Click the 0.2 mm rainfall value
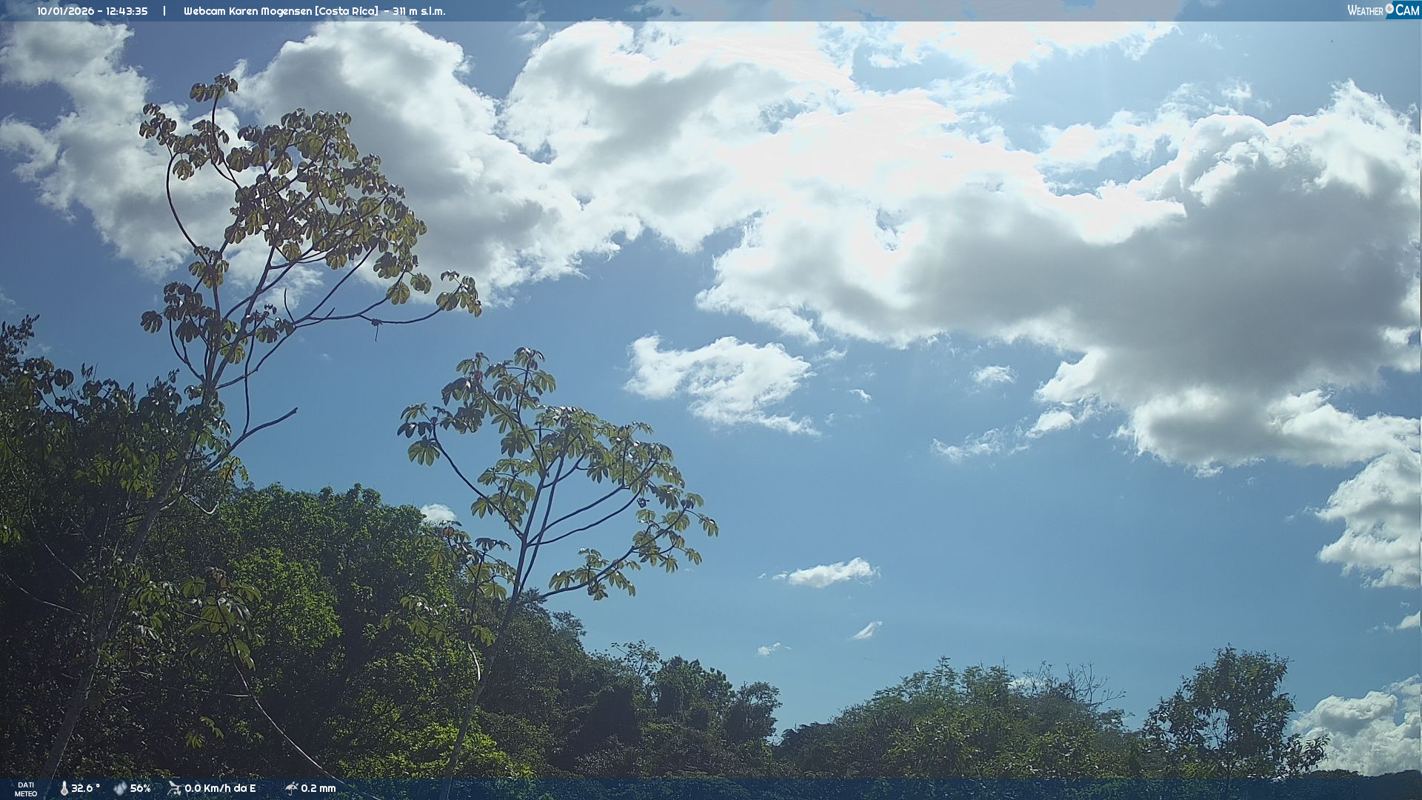Viewport: 1422px width, 800px height. click(318, 788)
